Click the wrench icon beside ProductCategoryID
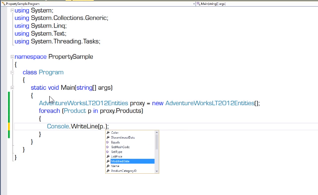This screenshot has height=195, width=318. [108, 171]
